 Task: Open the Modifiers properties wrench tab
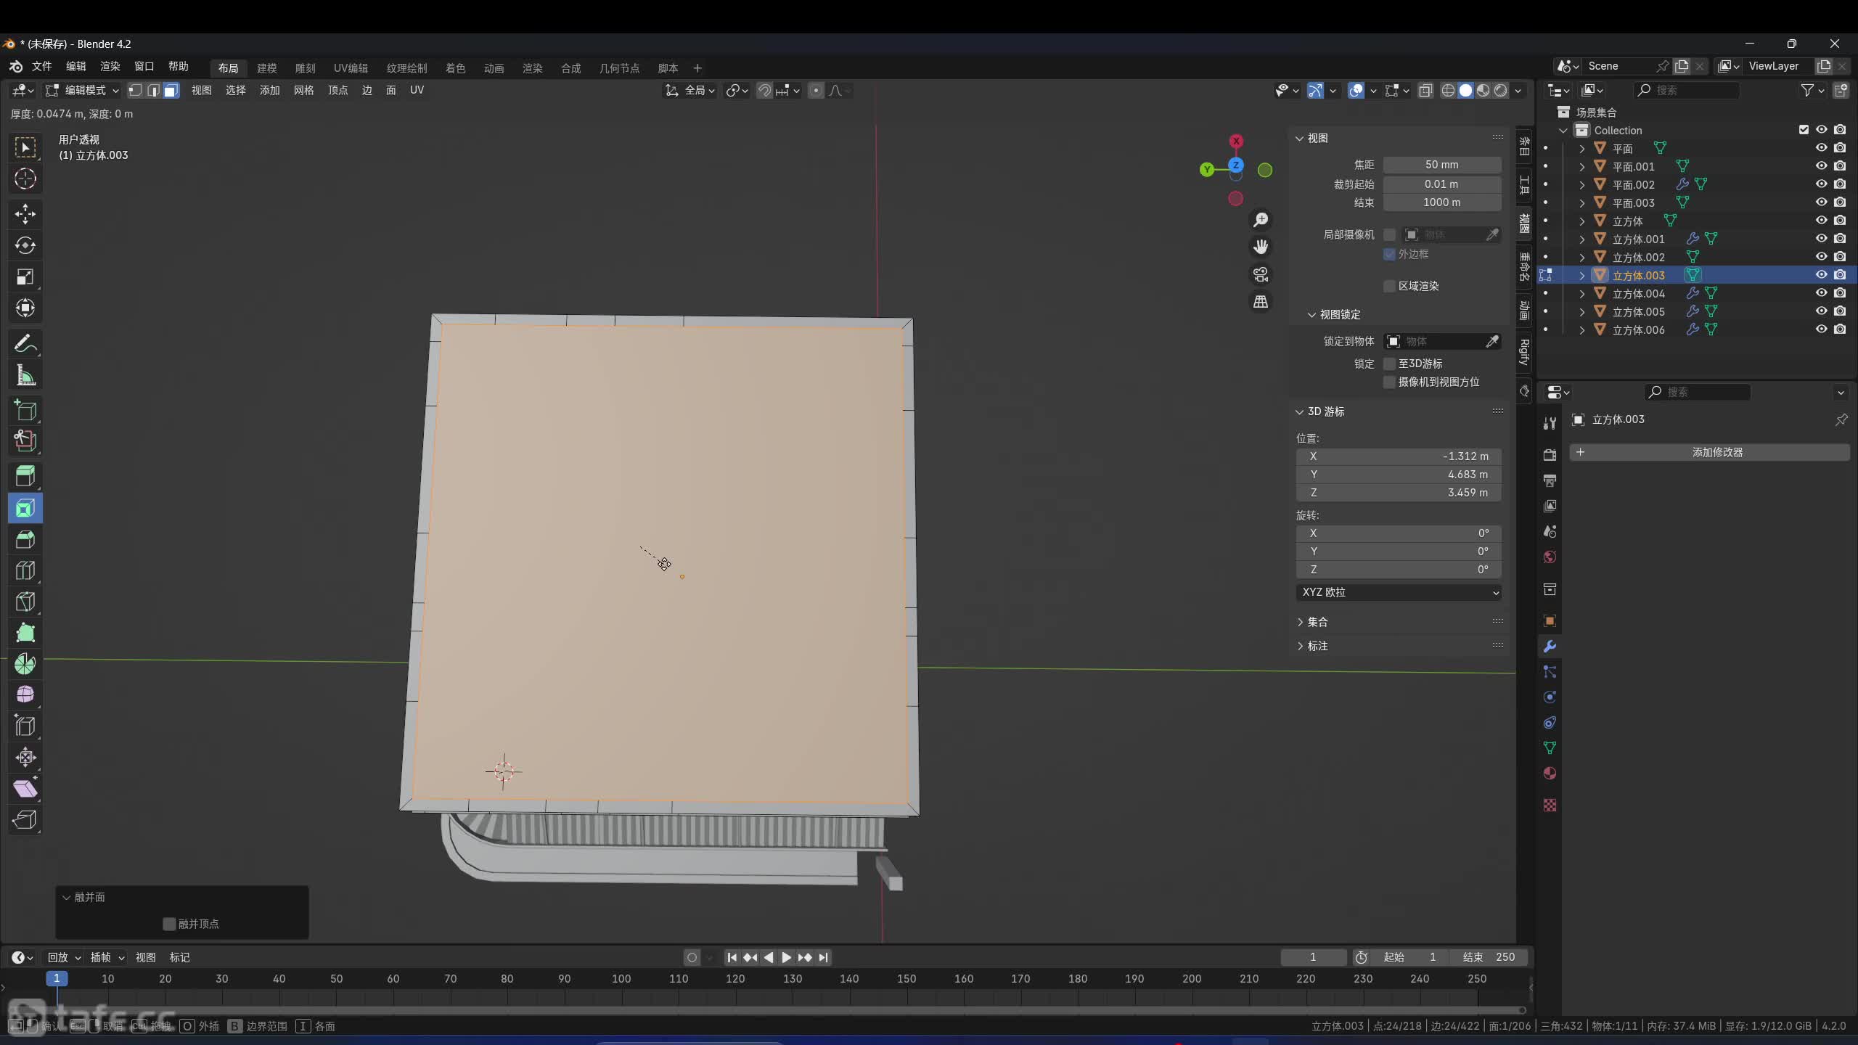1550,647
